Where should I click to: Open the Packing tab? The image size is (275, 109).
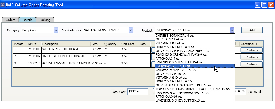pyautogui.click(x=45, y=20)
